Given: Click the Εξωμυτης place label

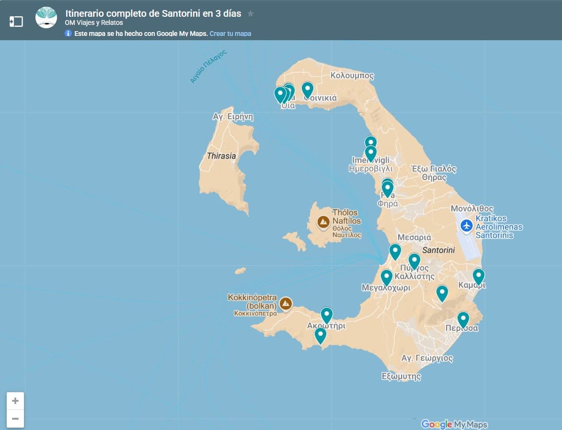Looking at the screenshot, I should (x=401, y=376).
